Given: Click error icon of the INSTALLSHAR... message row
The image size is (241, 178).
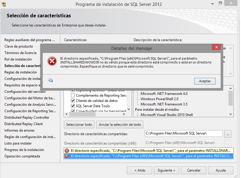Looking at the screenshot, I should pyautogui.click(x=67, y=151).
